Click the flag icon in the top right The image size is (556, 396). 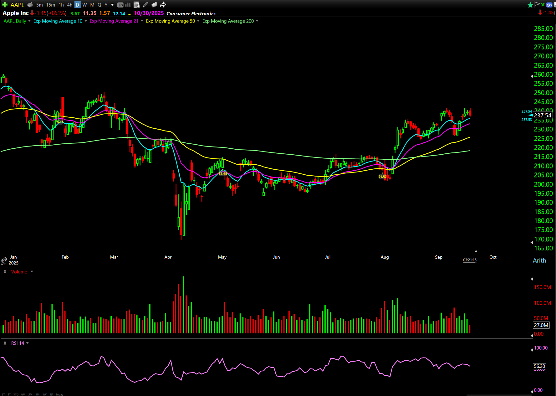[x=537, y=4]
